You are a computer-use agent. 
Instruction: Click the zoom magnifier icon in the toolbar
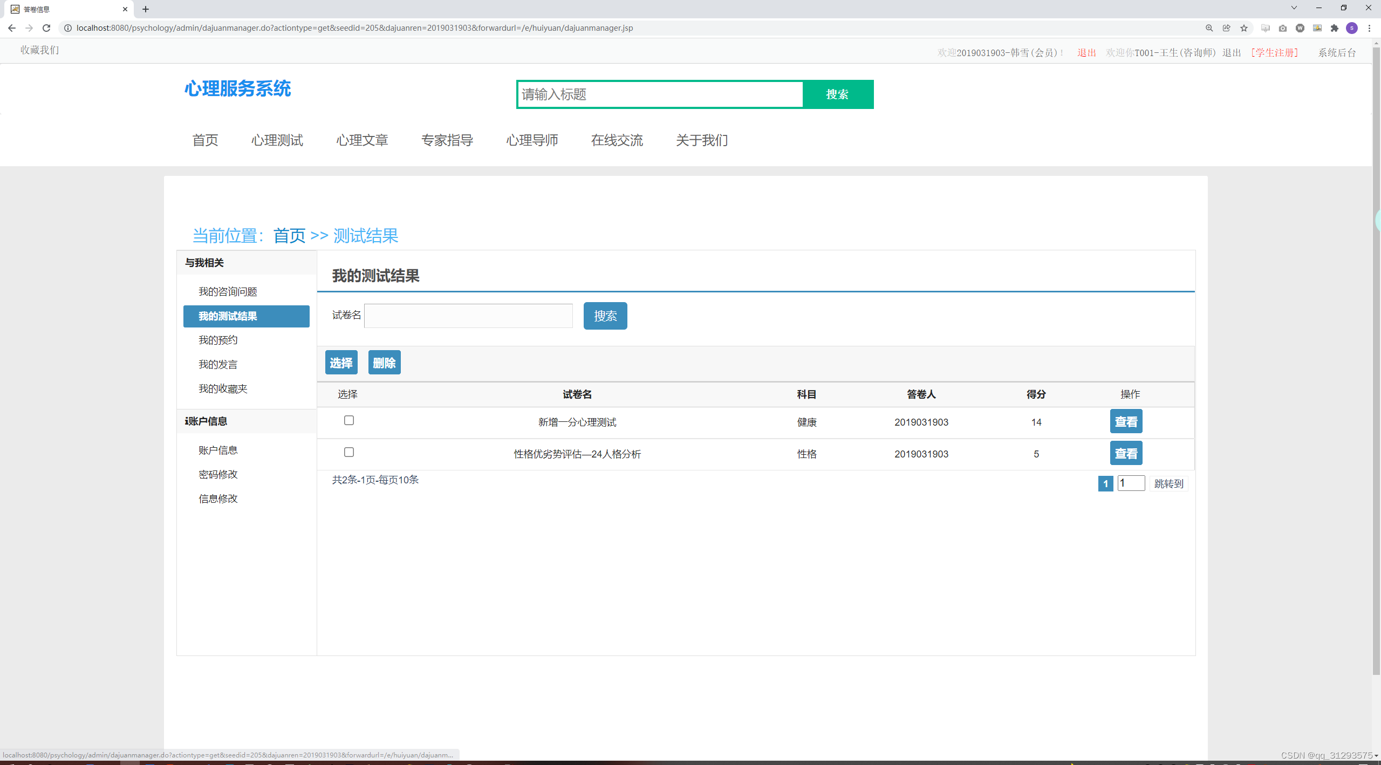(1209, 28)
